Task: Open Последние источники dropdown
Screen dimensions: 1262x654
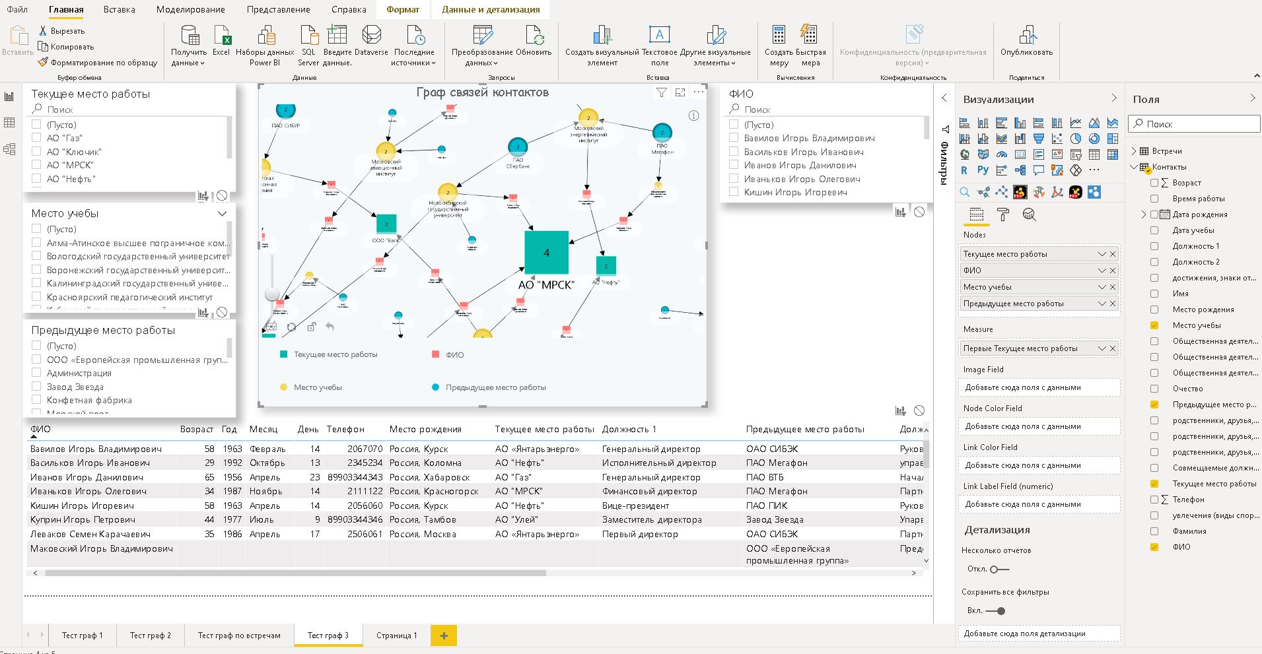Action: (x=414, y=46)
